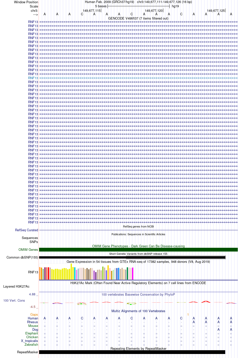Click the Layered H3K27Ac track label
This screenshot has width=238, height=358.
point(16,286)
